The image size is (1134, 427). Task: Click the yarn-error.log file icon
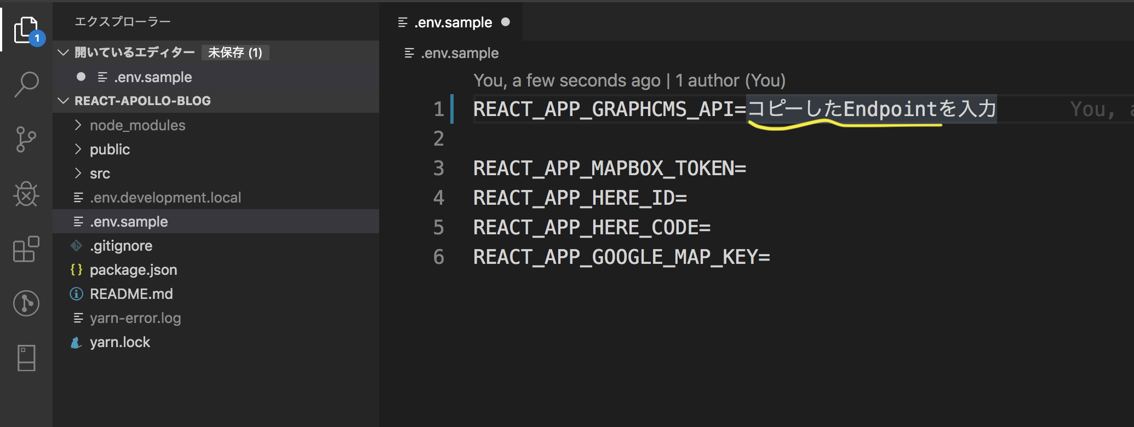[x=78, y=318]
